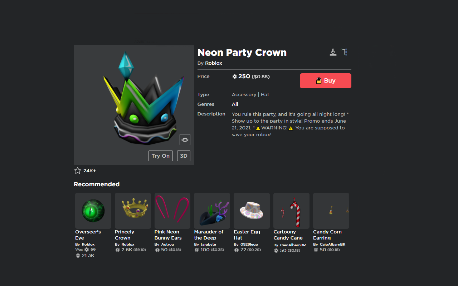Screen dimensions: 458x286
Task: Click the 21.3K price of Overseer's Eye
Action: [x=88, y=256]
